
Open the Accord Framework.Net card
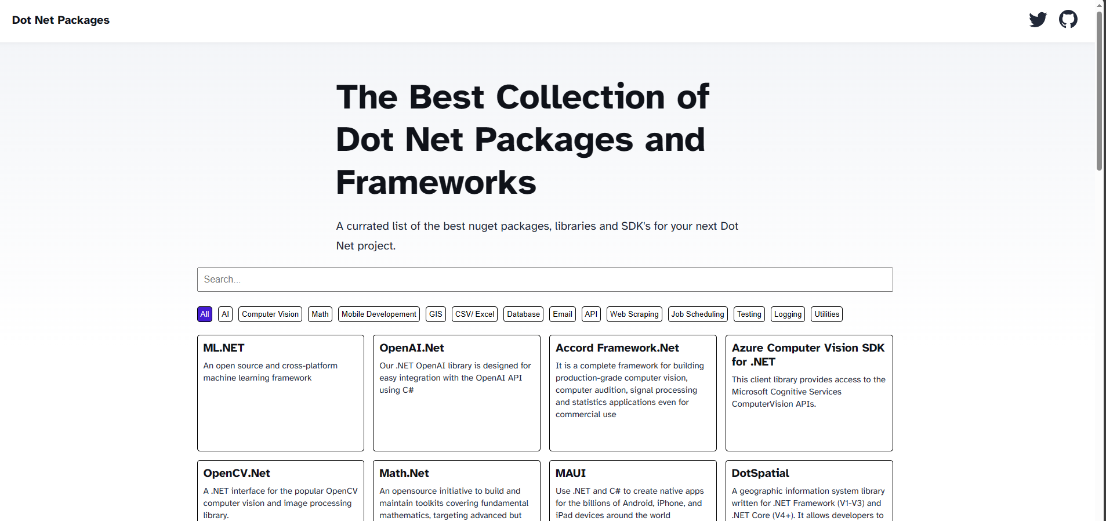point(633,393)
